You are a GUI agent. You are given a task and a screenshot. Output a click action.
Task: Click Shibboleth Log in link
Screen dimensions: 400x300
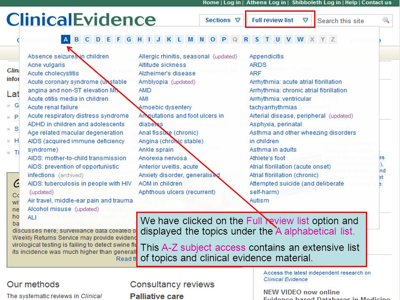[x=316, y=2]
